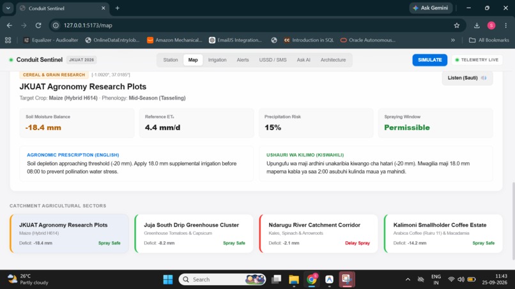Viewport: 515px width, 289px height.
Task: Click the Reference ET 4.4 mm/d card
Action: pos(196,122)
